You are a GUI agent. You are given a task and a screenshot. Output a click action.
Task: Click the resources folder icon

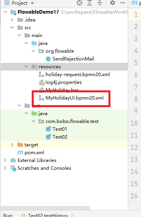(34, 67)
